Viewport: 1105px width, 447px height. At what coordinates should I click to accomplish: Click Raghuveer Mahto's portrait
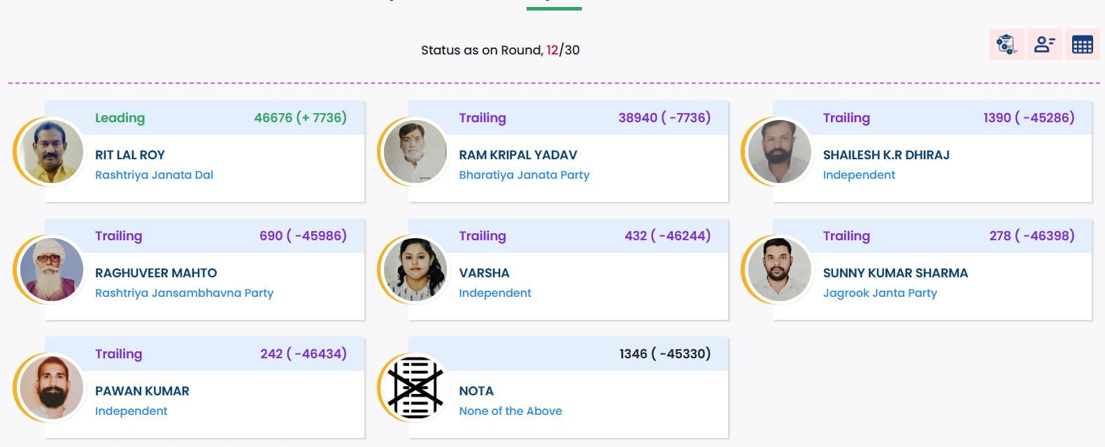[x=52, y=270]
